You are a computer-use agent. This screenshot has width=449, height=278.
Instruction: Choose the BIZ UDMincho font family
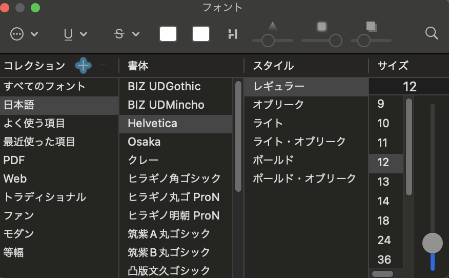click(x=175, y=105)
